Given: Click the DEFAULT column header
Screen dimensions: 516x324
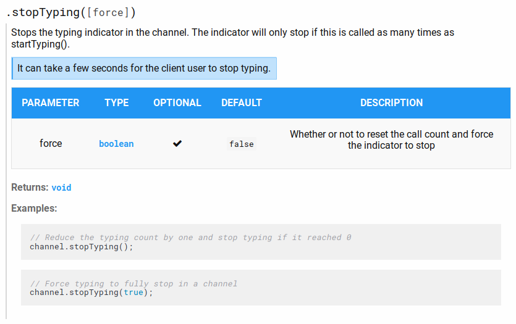Looking at the screenshot, I should [241, 103].
